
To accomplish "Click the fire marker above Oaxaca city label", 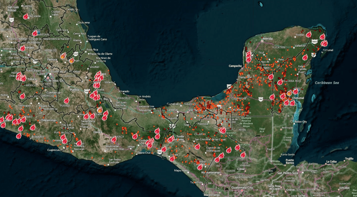I will [x=114, y=139].
